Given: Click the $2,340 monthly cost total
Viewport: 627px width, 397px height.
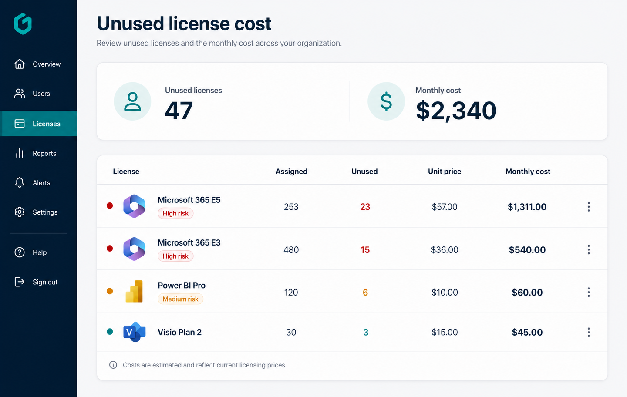Looking at the screenshot, I should 456,111.
